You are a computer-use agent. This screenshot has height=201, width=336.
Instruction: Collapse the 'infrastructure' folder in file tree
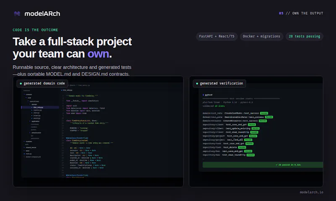coord(35,133)
